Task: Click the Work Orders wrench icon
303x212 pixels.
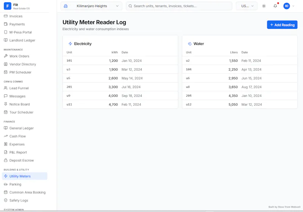Action: pyautogui.click(x=6, y=56)
